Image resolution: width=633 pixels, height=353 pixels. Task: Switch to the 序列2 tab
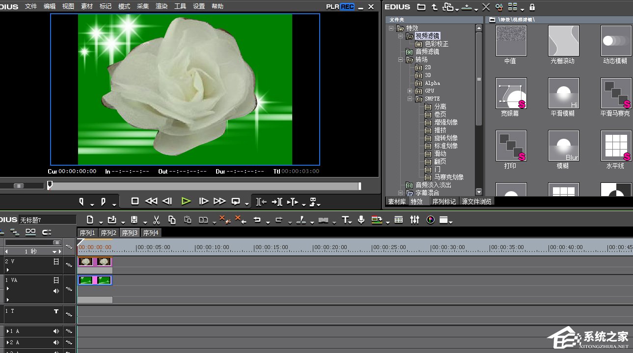tap(109, 233)
